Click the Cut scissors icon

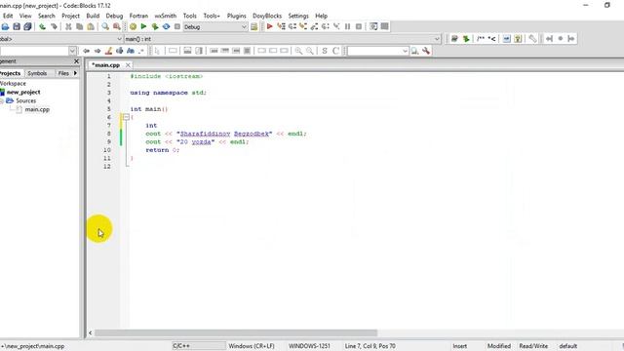(x=68, y=26)
